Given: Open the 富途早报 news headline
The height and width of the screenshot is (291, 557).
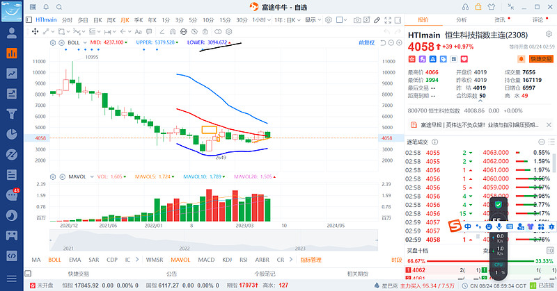Looking at the screenshot, I should tap(480, 125).
